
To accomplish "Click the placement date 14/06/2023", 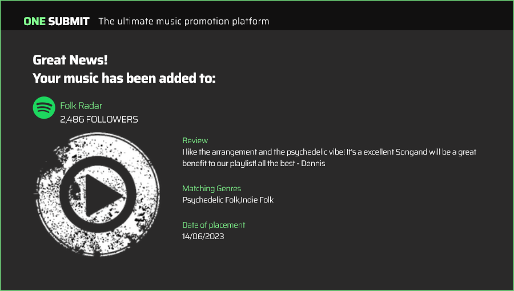I will point(203,236).
